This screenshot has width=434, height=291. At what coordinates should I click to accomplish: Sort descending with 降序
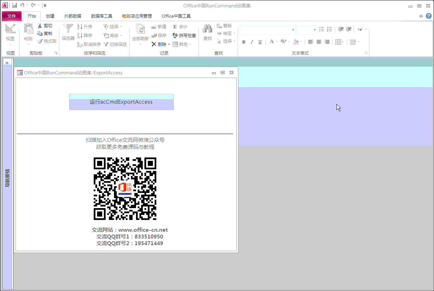(x=85, y=36)
